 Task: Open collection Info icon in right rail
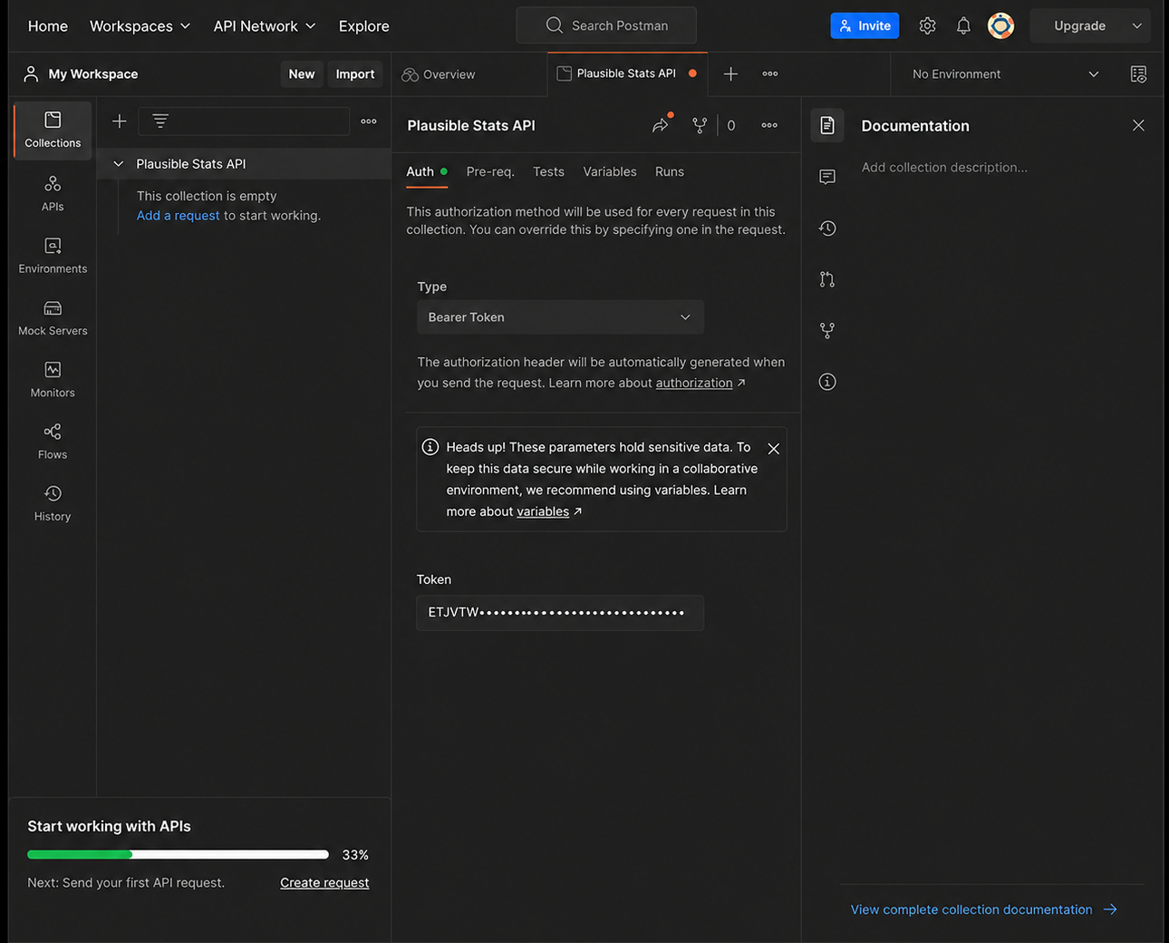pos(827,382)
